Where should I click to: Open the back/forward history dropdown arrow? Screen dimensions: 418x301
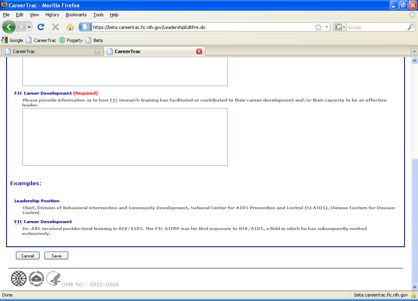(x=29, y=27)
